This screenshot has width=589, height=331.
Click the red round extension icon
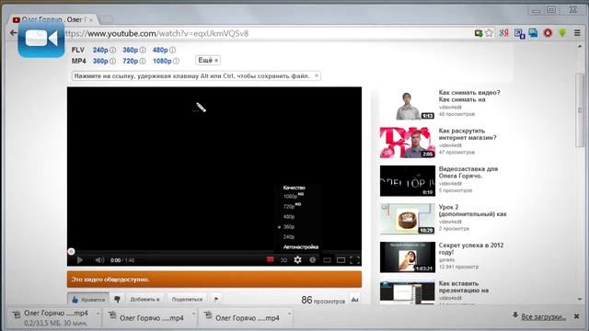pos(549,33)
